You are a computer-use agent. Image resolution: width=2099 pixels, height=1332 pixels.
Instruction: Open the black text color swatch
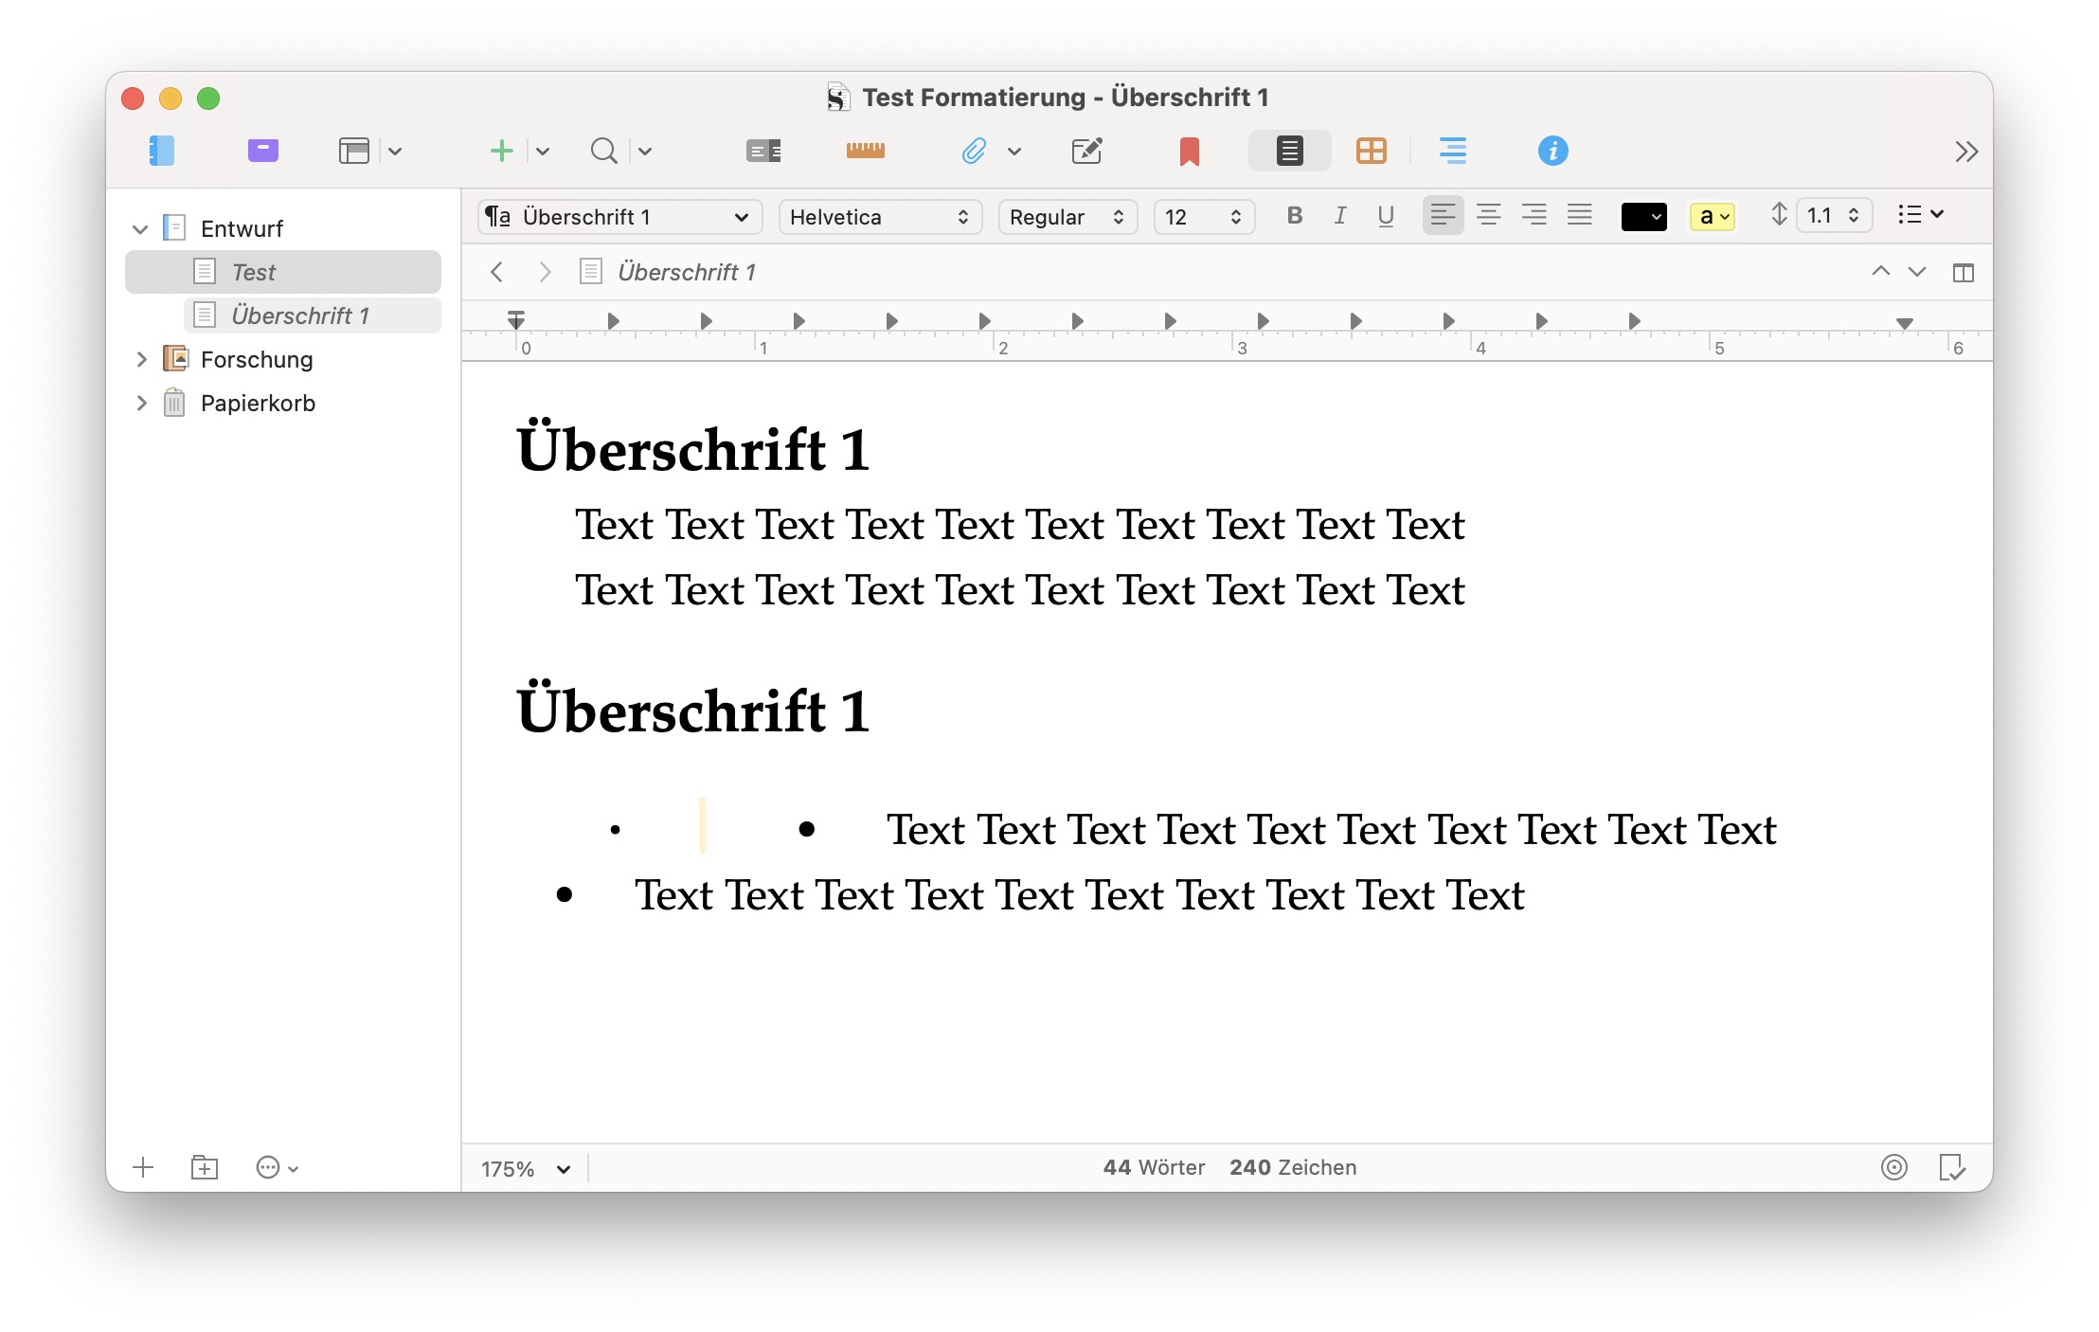pos(1644,217)
